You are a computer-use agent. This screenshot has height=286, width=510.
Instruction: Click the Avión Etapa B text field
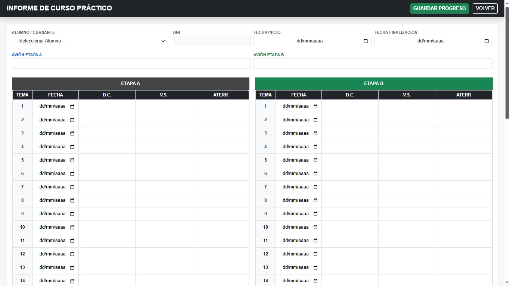[x=373, y=64]
